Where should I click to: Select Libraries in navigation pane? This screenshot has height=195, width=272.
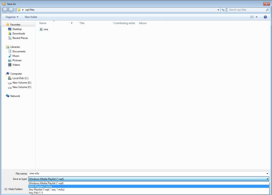pyautogui.click(x=15, y=47)
